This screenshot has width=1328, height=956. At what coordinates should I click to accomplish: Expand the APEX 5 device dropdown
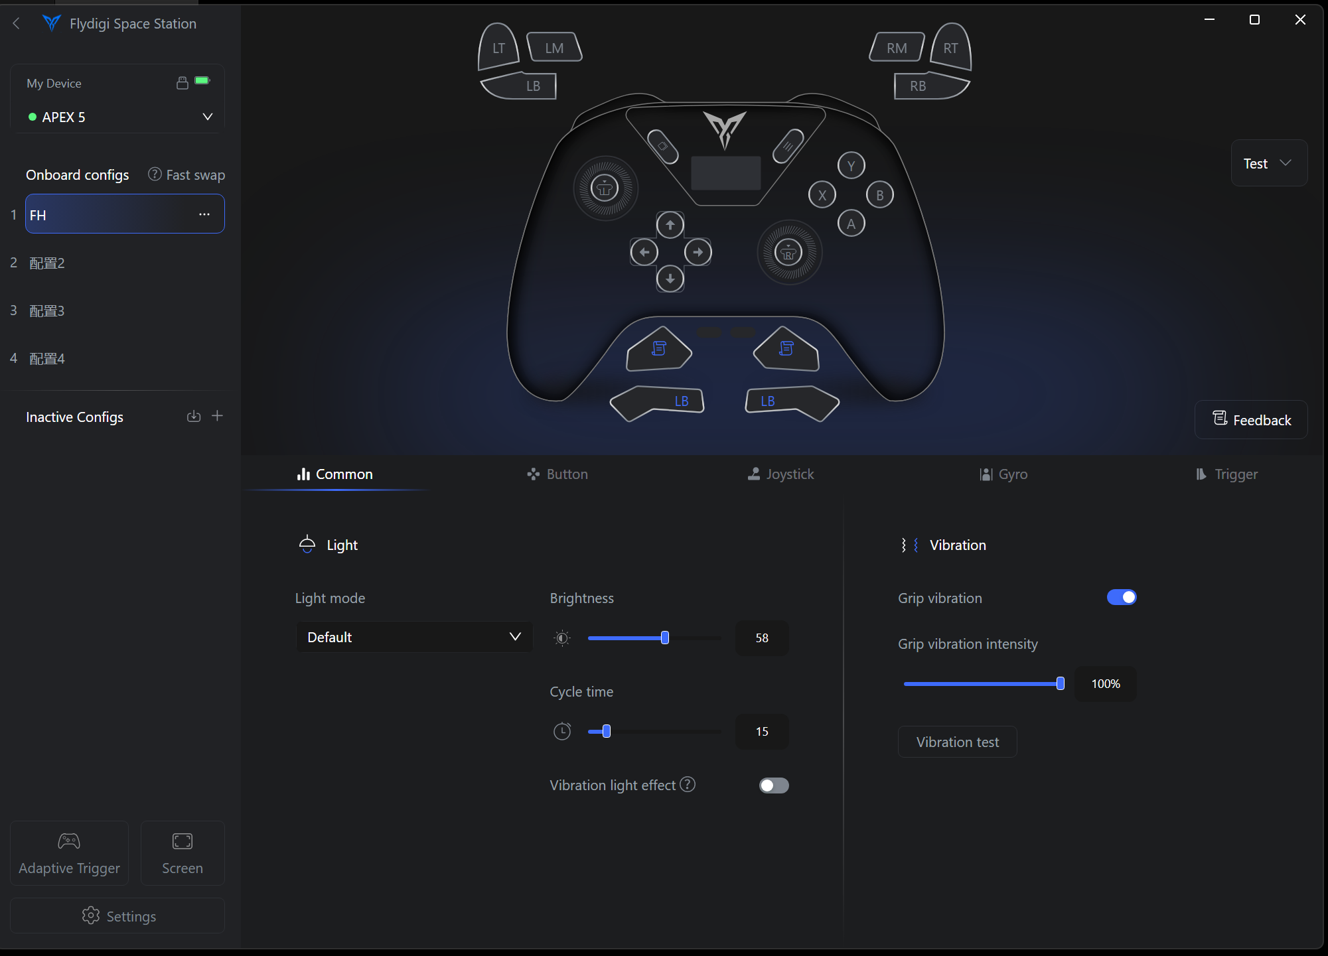207,117
